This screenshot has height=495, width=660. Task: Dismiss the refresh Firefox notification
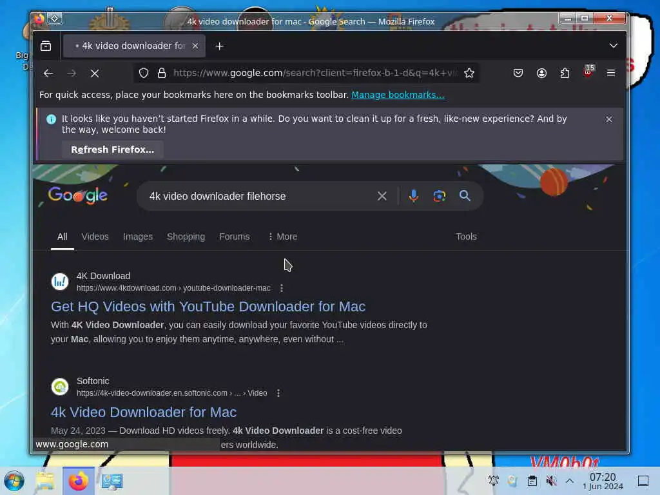(x=608, y=119)
